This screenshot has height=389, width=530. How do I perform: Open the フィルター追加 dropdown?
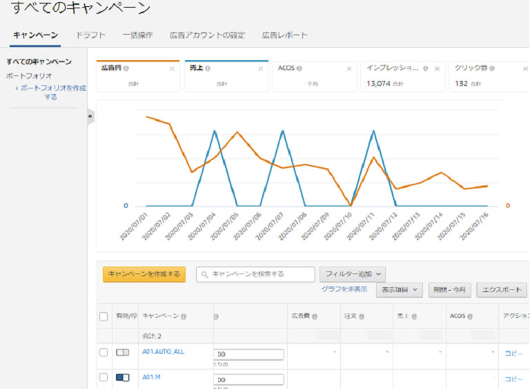pyautogui.click(x=352, y=274)
